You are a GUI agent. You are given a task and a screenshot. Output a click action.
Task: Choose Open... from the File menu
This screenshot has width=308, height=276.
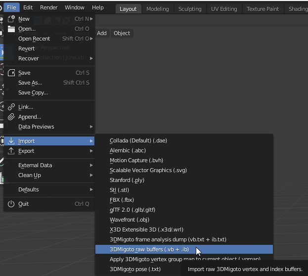tap(49, 29)
